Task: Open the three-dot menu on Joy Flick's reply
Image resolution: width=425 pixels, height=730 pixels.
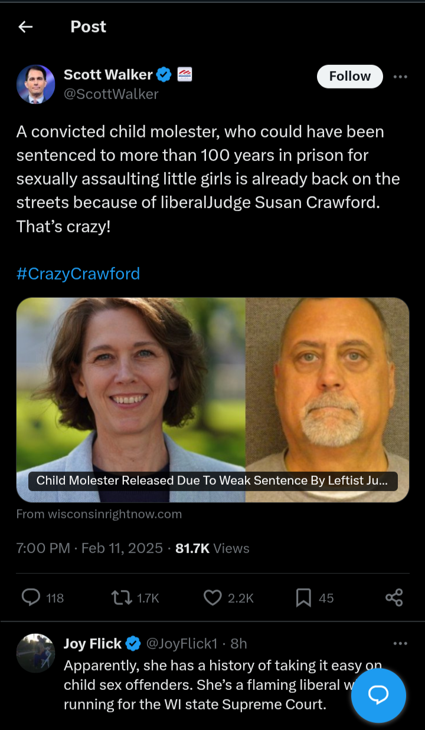Action: [400, 643]
